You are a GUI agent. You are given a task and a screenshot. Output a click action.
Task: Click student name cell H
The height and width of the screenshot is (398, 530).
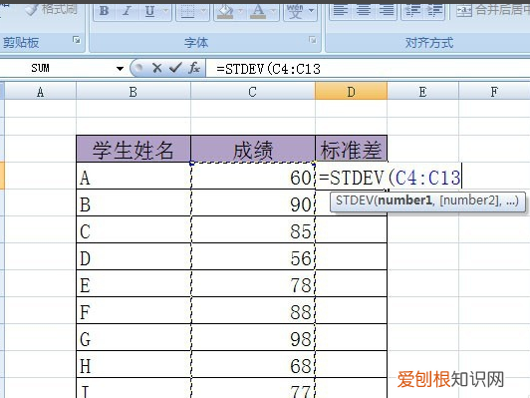[x=133, y=364]
